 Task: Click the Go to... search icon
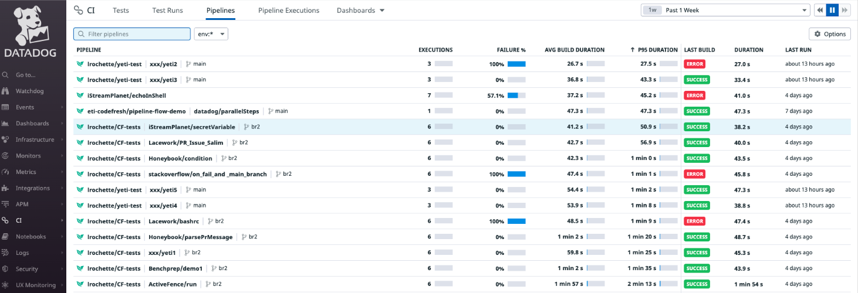5,75
